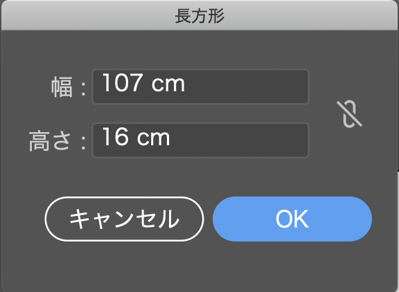Screen dimensions: 399x292
Task: Click the 高さ label text
Action: click(50, 140)
